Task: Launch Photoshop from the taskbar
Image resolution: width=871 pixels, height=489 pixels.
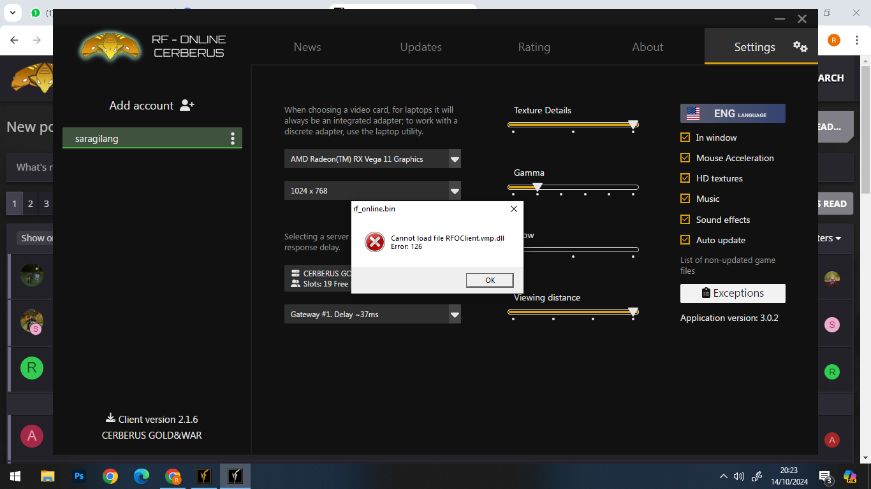Action: (79, 476)
